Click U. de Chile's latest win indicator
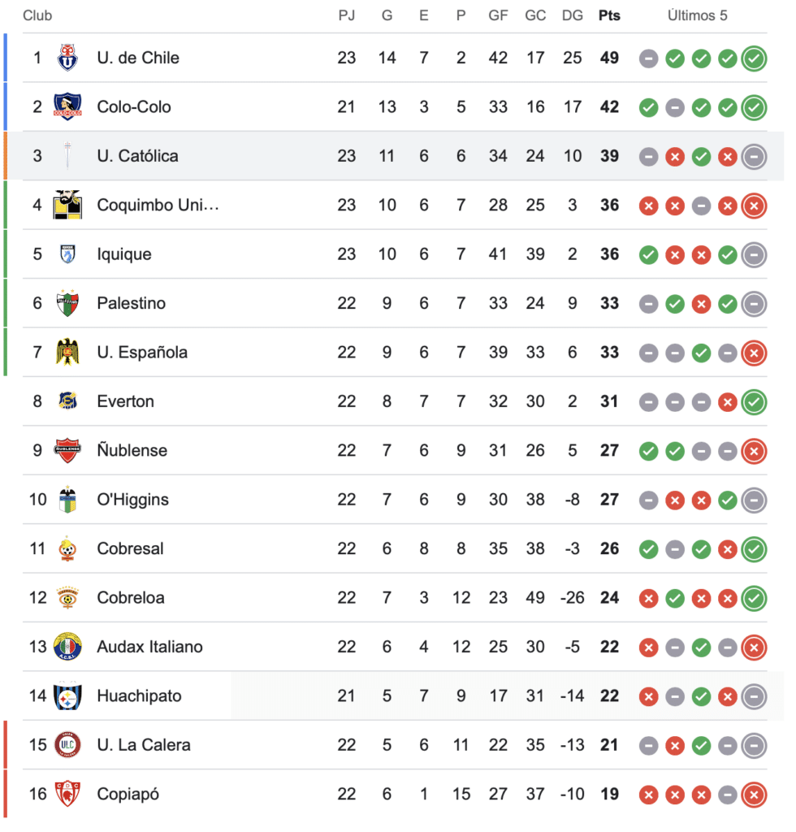Screen dimensions: 796x832 coord(754,58)
